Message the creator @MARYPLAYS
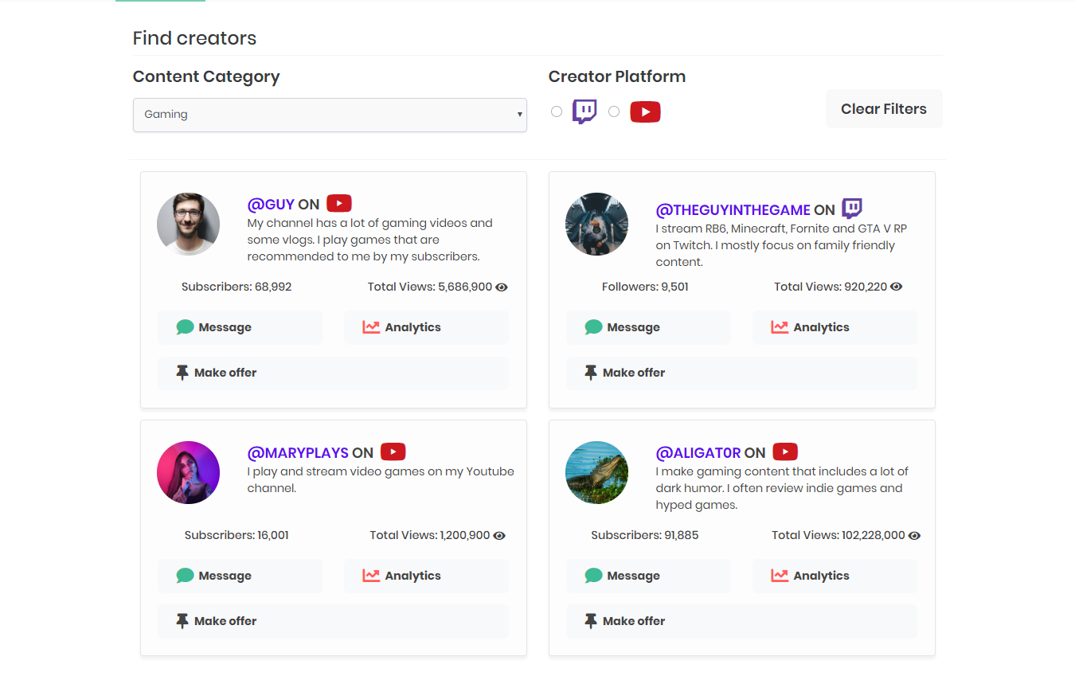This screenshot has height=684, width=1075. coord(240,576)
